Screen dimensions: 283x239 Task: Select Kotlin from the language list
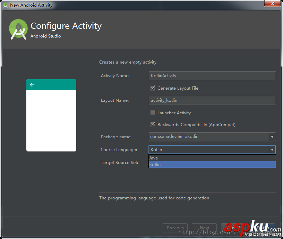pyautogui.click(x=212, y=165)
